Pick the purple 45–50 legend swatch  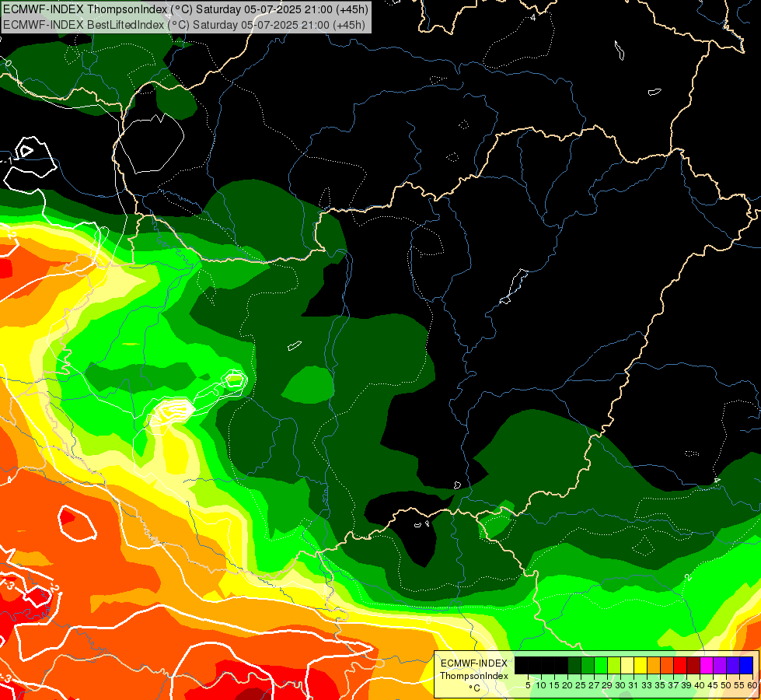pyautogui.click(x=720, y=665)
